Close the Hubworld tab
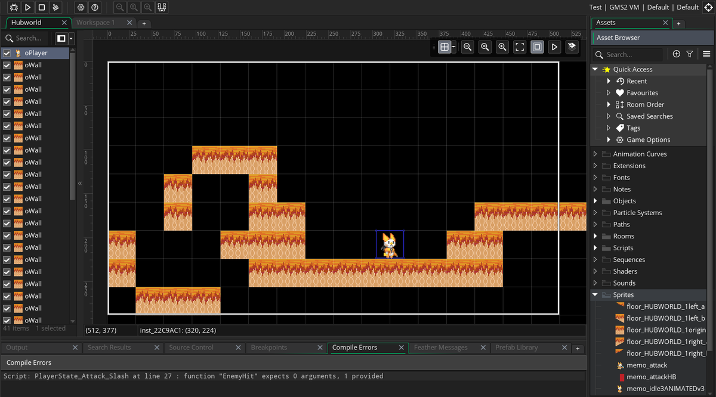 (x=64, y=23)
